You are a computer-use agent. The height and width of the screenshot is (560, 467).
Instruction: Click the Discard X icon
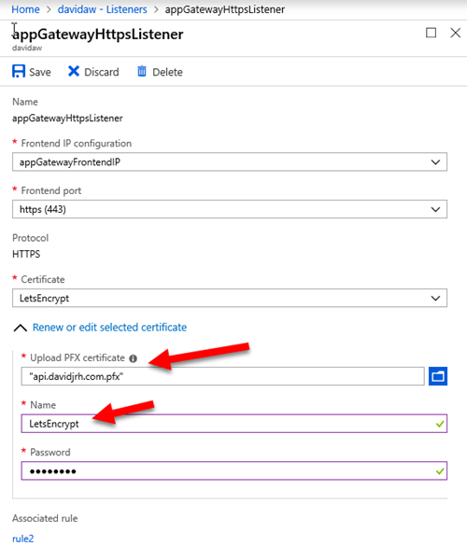[x=74, y=71]
